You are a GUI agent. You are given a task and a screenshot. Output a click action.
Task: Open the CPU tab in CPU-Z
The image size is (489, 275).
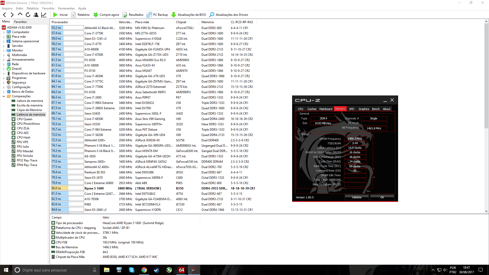point(301,109)
